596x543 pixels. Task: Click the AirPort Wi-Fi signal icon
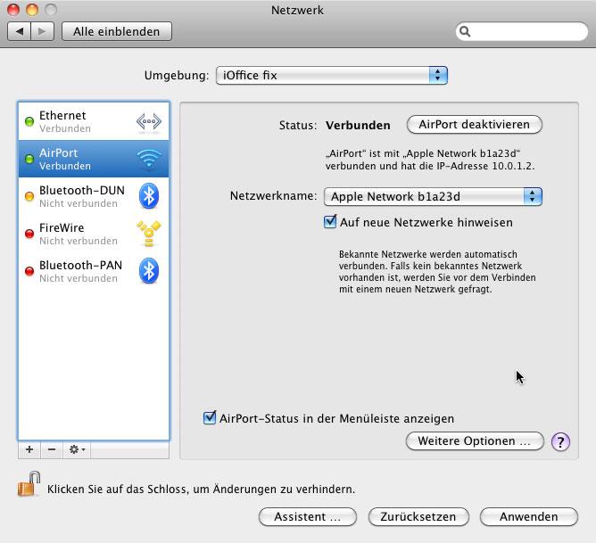(x=149, y=159)
